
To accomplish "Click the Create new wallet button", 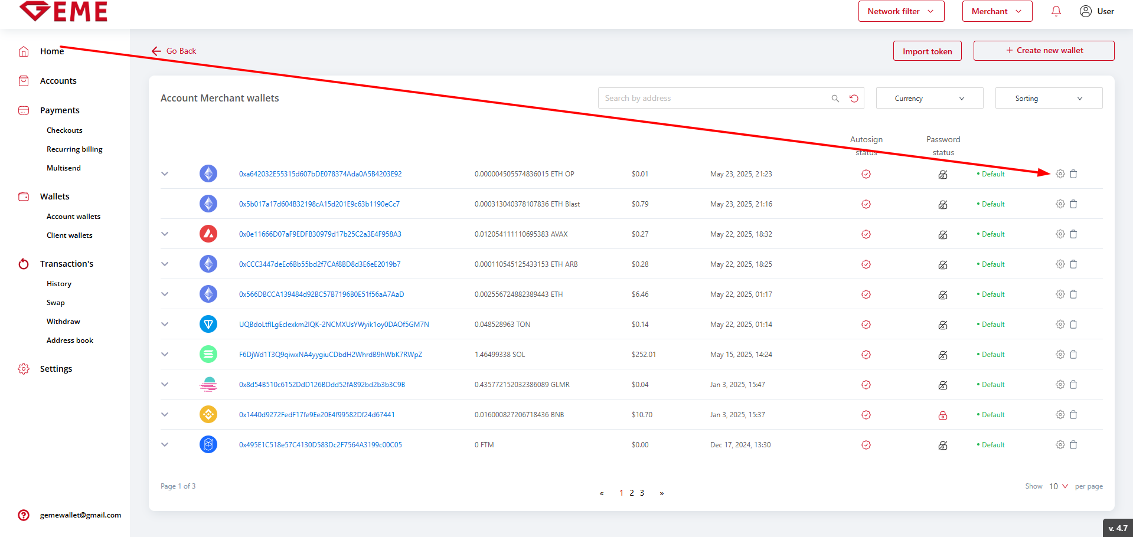I will 1043,51.
